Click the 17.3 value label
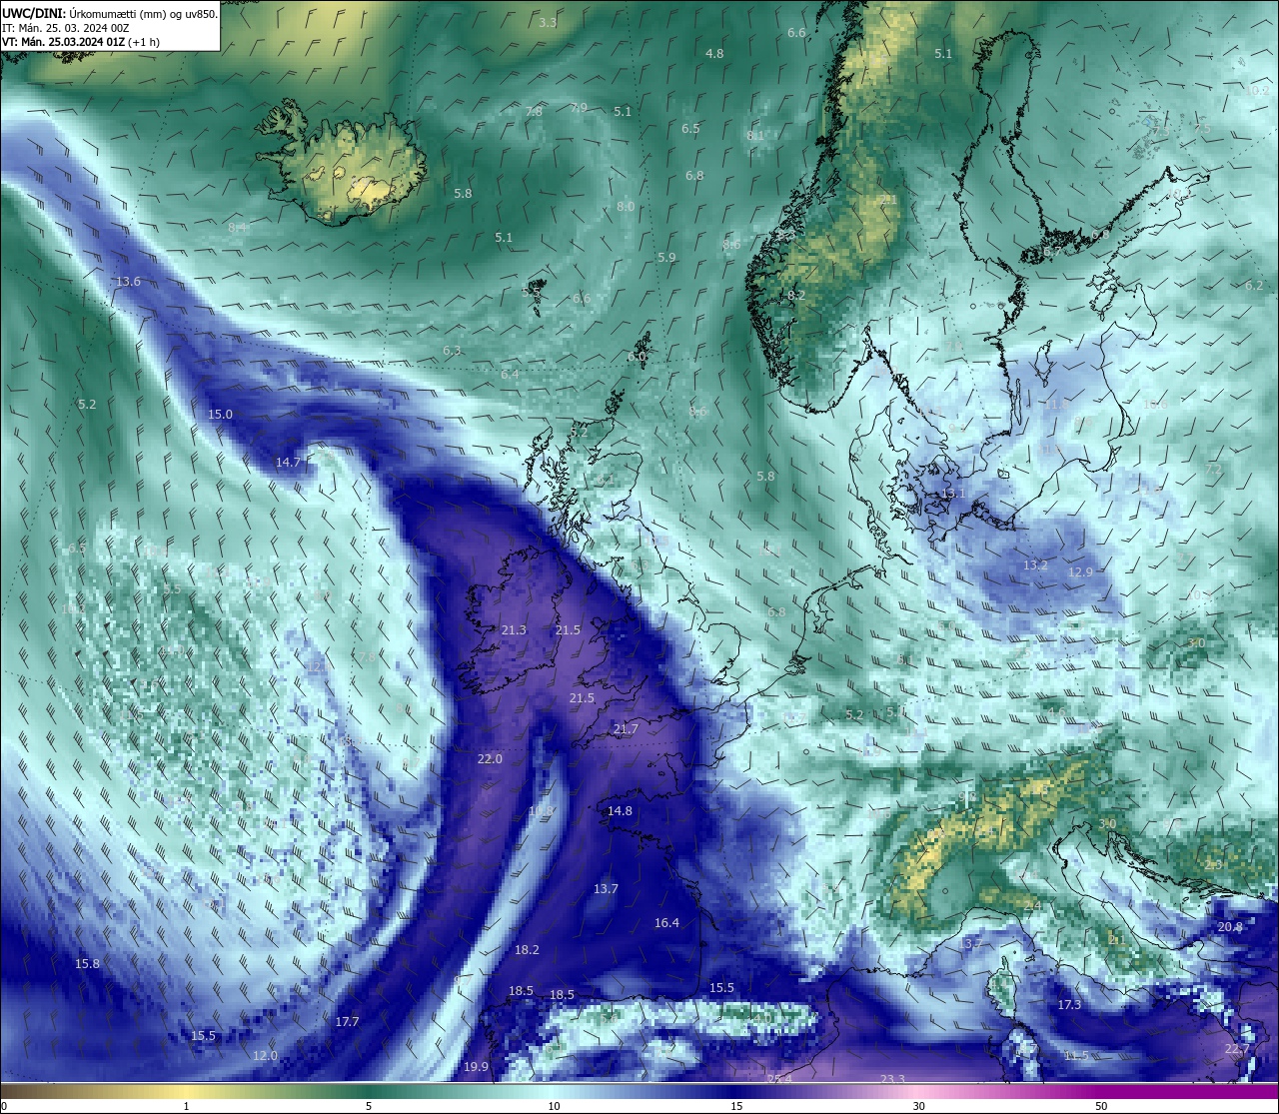1279x1114 pixels. point(1069,1005)
